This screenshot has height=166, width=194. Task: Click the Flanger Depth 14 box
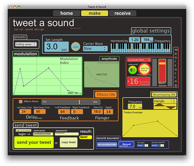pyautogui.click(x=108, y=112)
